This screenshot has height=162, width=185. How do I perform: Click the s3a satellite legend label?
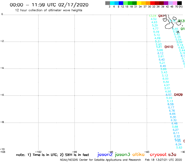(172, 155)
